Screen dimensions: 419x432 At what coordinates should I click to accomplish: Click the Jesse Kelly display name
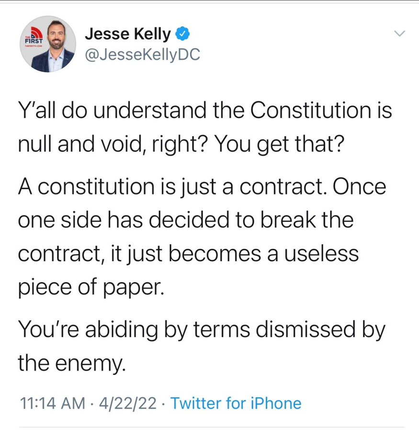tap(127, 34)
